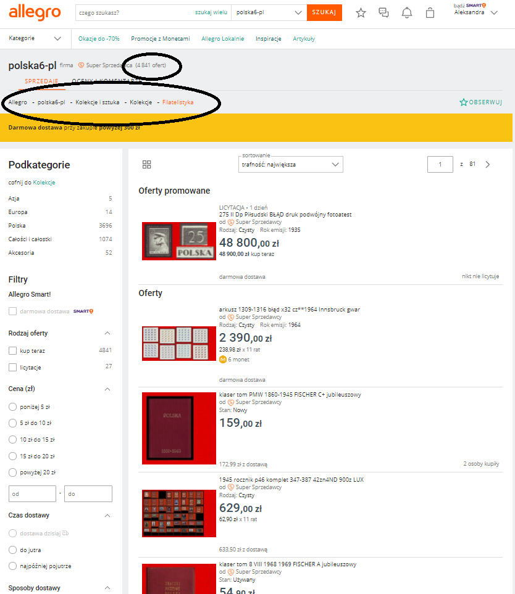Image resolution: width=515 pixels, height=594 pixels.
Task: Collapse the 'Cena (zł)' filter section
Action: click(107, 389)
